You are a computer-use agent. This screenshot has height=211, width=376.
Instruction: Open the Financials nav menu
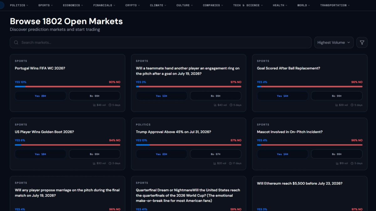click(104, 5)
